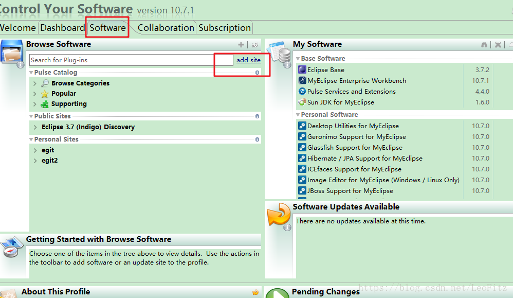Select the Popular tree item label
513x298 pixels.
64,94
